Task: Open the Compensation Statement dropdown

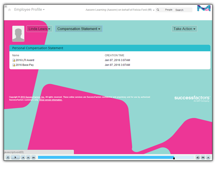Action: click(x=79, y=29)
